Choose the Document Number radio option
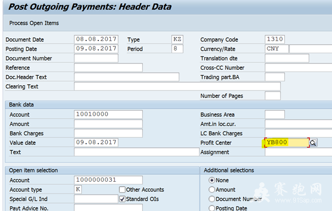 [x=212, y=199]
